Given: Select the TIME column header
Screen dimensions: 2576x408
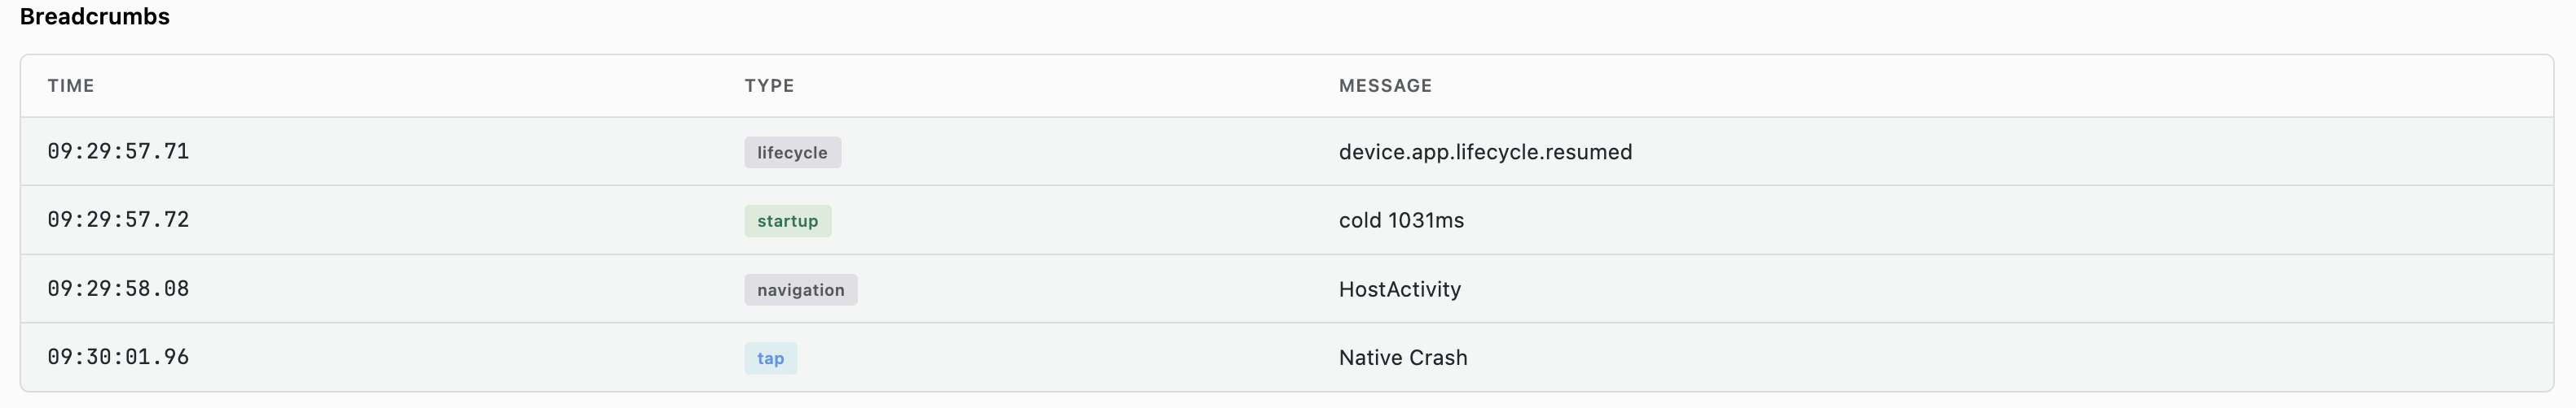Looking at the screenshot, I should [71, 86].
